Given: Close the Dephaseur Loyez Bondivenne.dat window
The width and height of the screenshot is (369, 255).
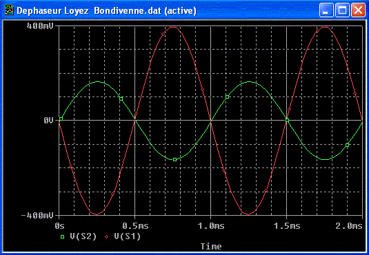Looking at the screenshot, I should coord(358,10).
